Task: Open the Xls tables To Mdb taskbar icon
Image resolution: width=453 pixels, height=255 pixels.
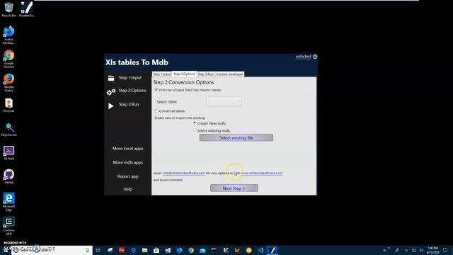Action: [x=272, y=250]
